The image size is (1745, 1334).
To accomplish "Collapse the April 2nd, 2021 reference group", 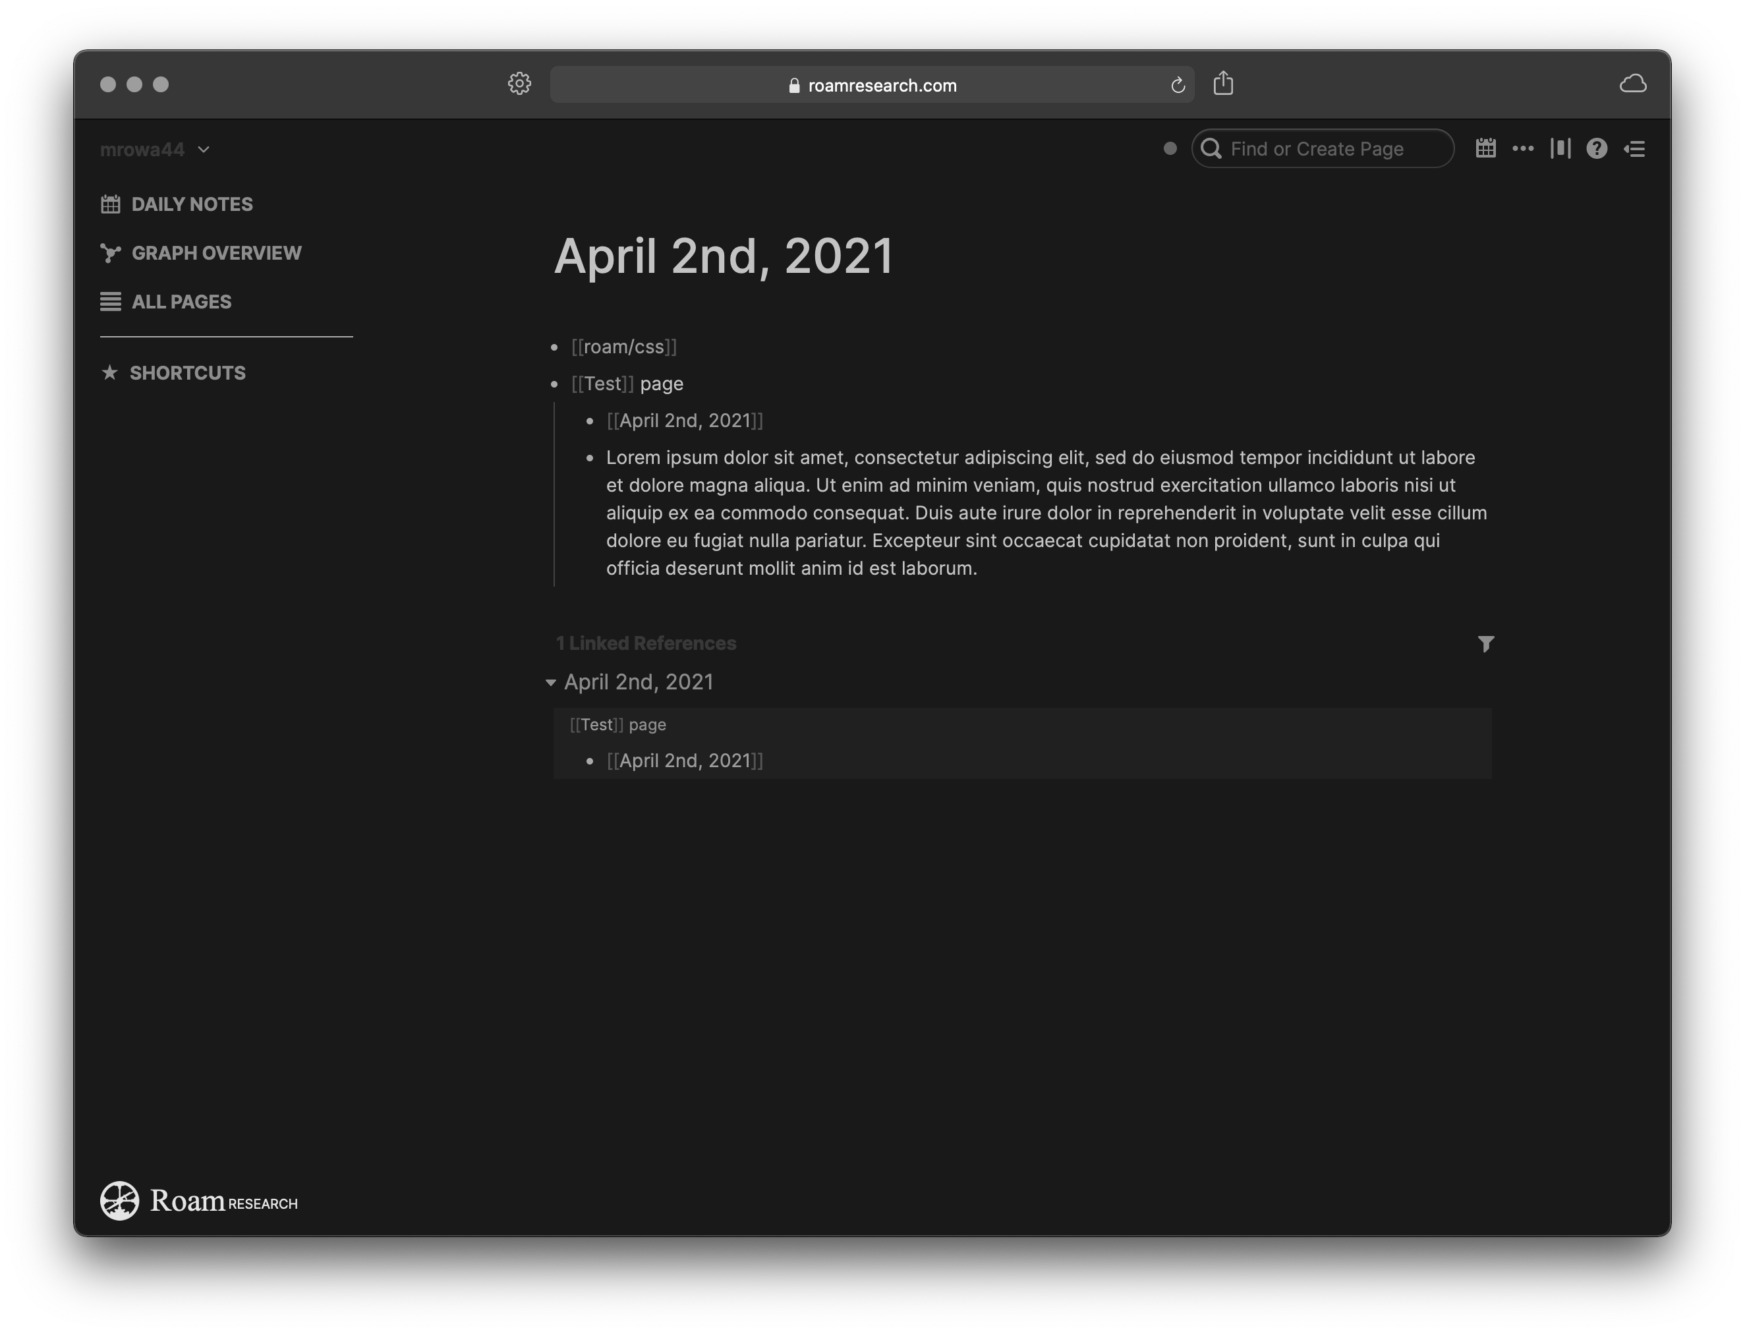I will click(550, 682).
